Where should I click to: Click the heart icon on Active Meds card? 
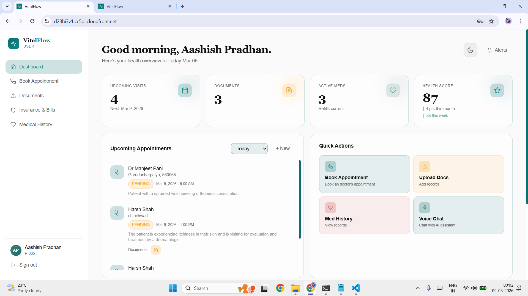coord(393,90)
